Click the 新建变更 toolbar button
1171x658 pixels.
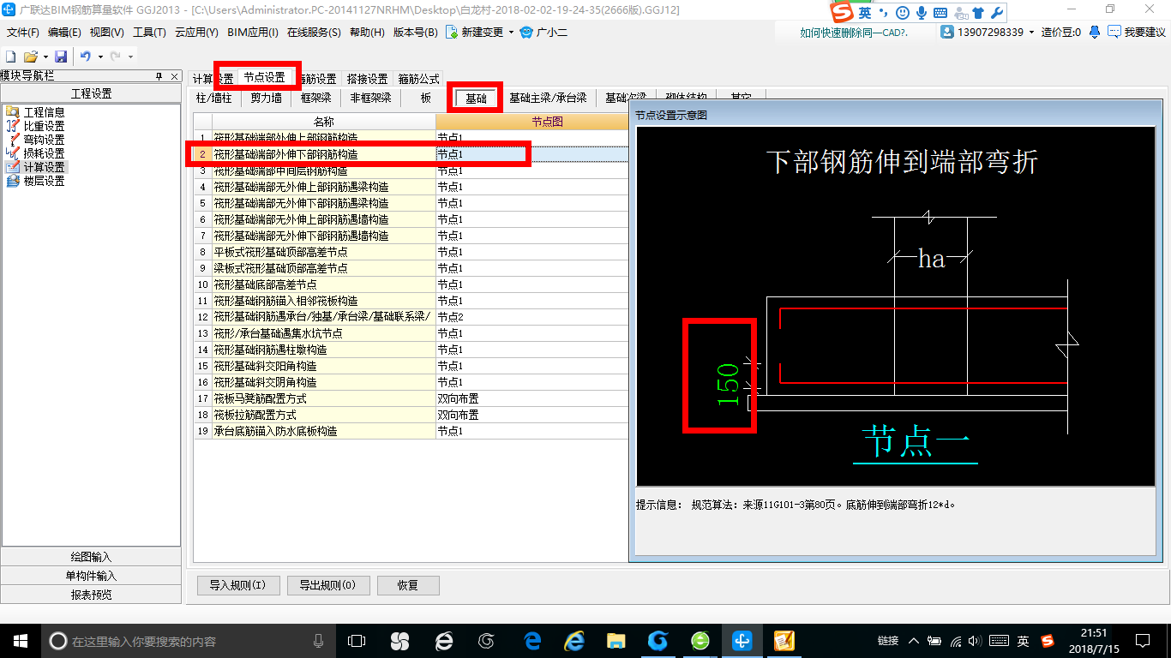click(474, 33)
